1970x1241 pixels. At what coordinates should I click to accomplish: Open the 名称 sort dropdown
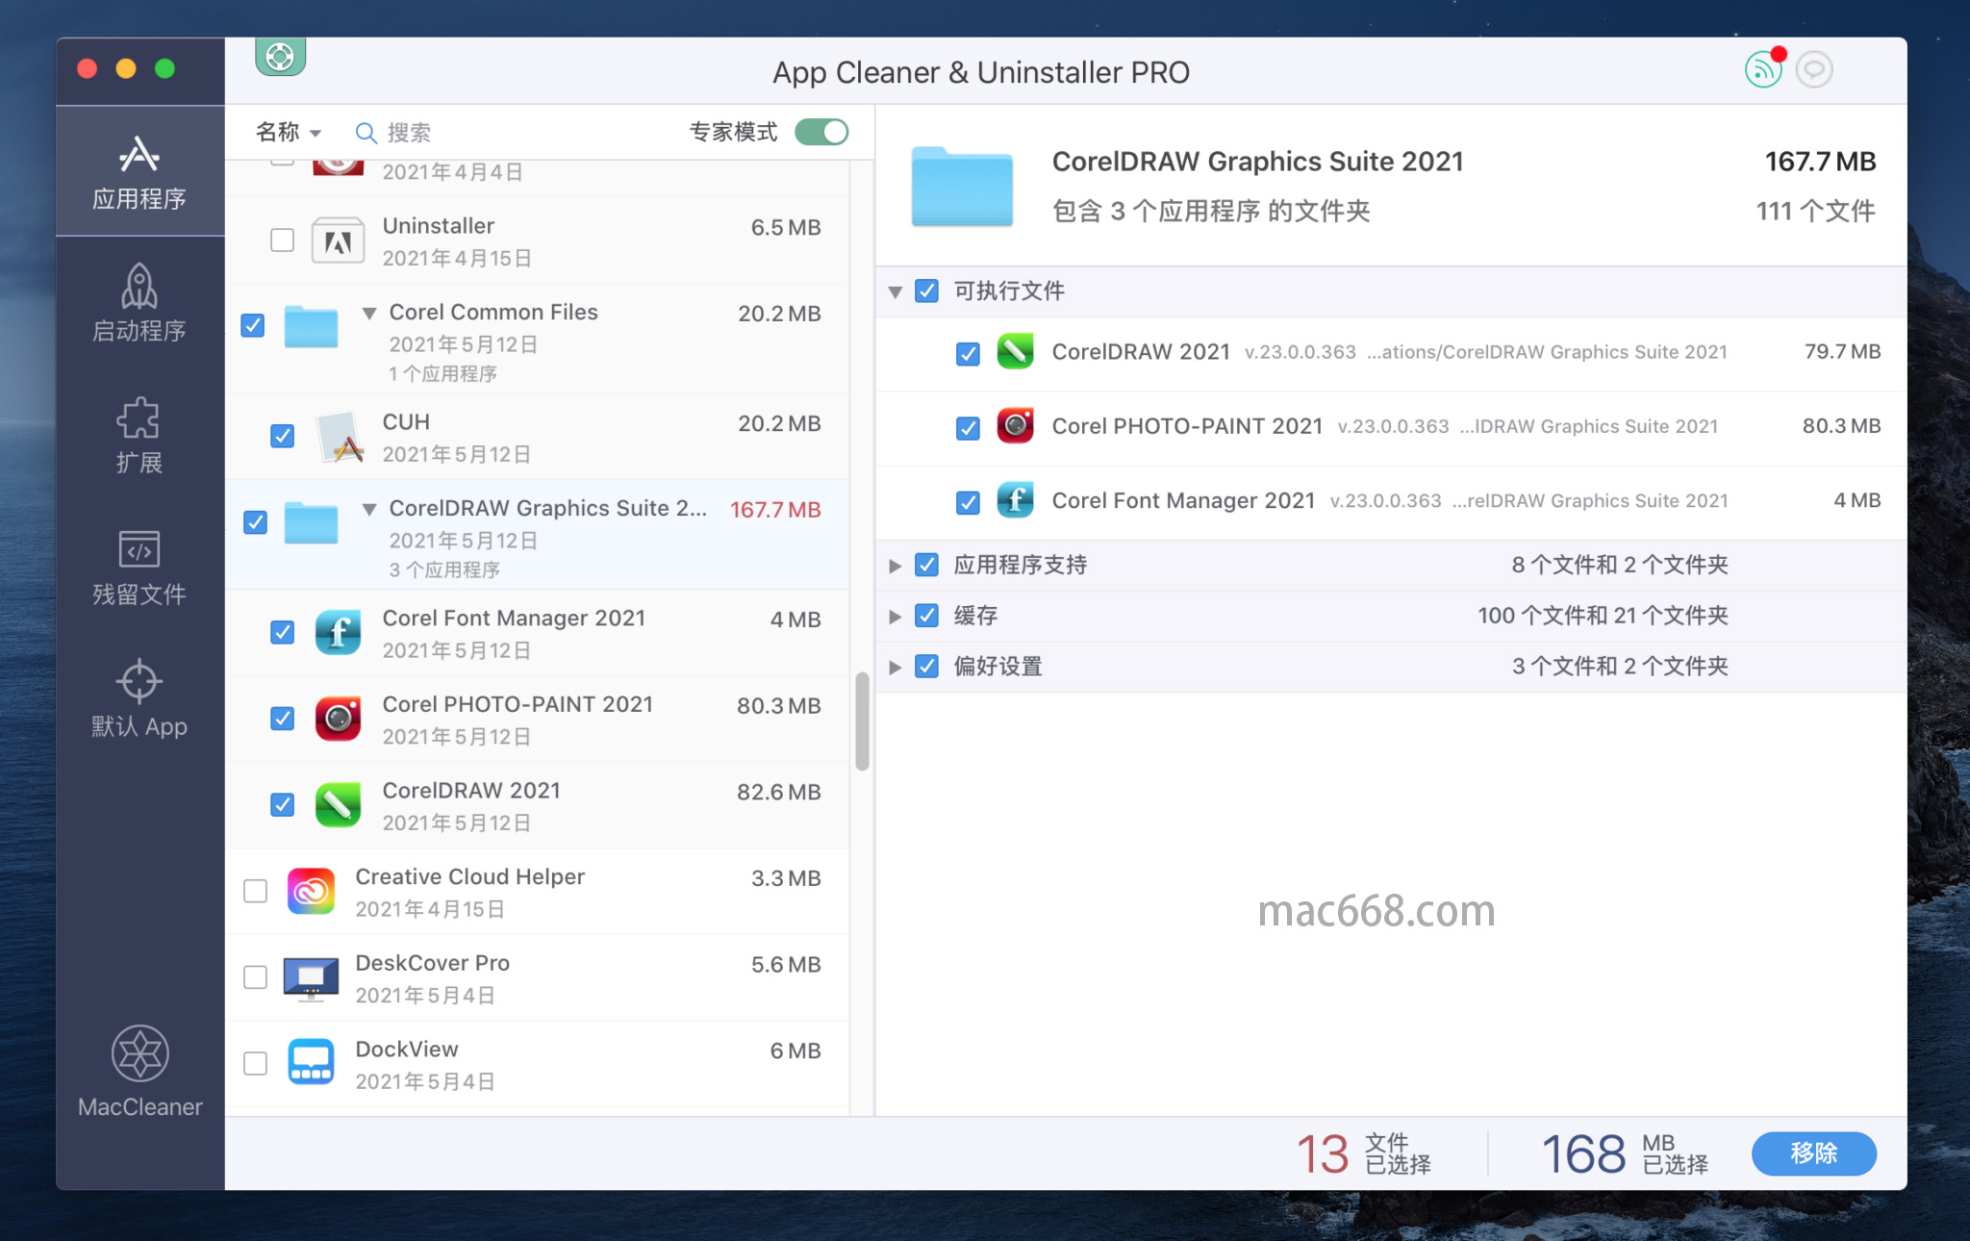288,132
